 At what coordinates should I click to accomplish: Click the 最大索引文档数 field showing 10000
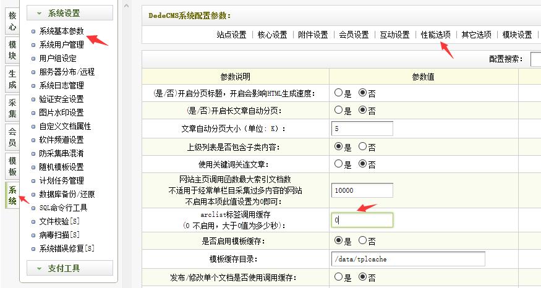tap(362, 190)
